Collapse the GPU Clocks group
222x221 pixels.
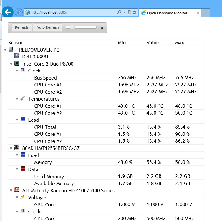(17, 212)
